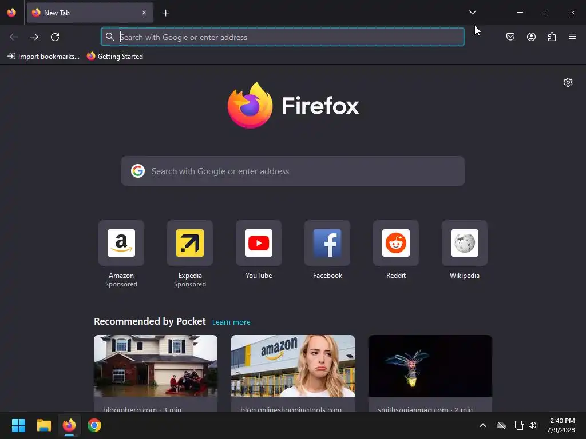Open Save to Pocket button
The height and width of the screenshot is (439, 586).
(510, 37)
